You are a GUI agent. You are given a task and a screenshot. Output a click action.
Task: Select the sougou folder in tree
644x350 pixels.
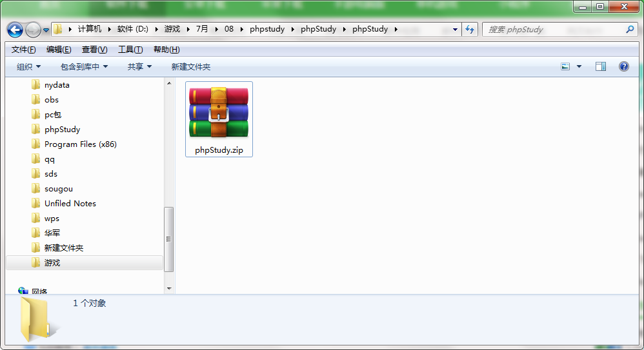(x=58, y=189)
